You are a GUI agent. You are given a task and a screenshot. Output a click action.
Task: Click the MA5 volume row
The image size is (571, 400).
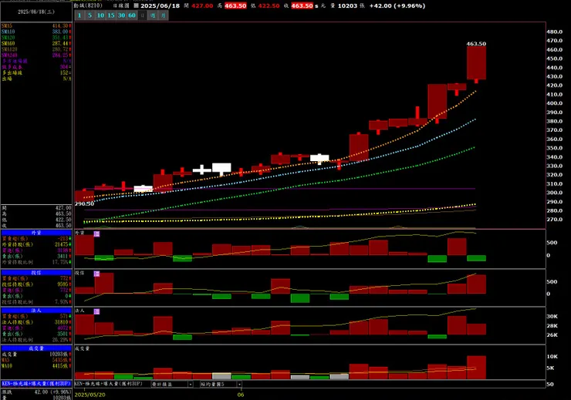[36, 360]
